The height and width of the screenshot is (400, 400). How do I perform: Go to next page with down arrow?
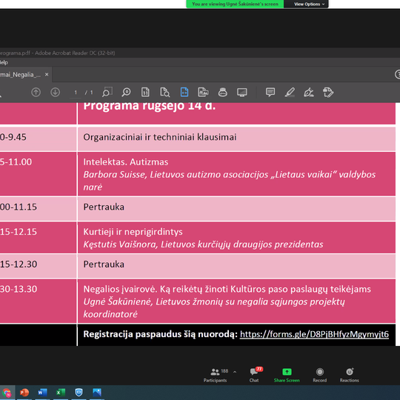56,92
